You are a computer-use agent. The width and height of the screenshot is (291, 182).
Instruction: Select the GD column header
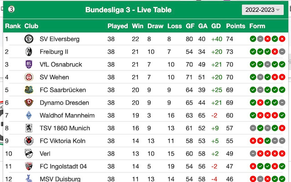tap(216, 26)
